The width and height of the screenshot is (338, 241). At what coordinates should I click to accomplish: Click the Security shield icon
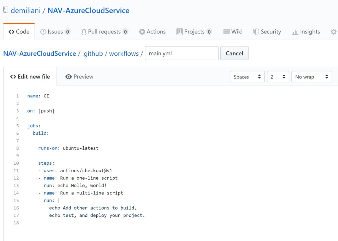(x=256, y=31)
